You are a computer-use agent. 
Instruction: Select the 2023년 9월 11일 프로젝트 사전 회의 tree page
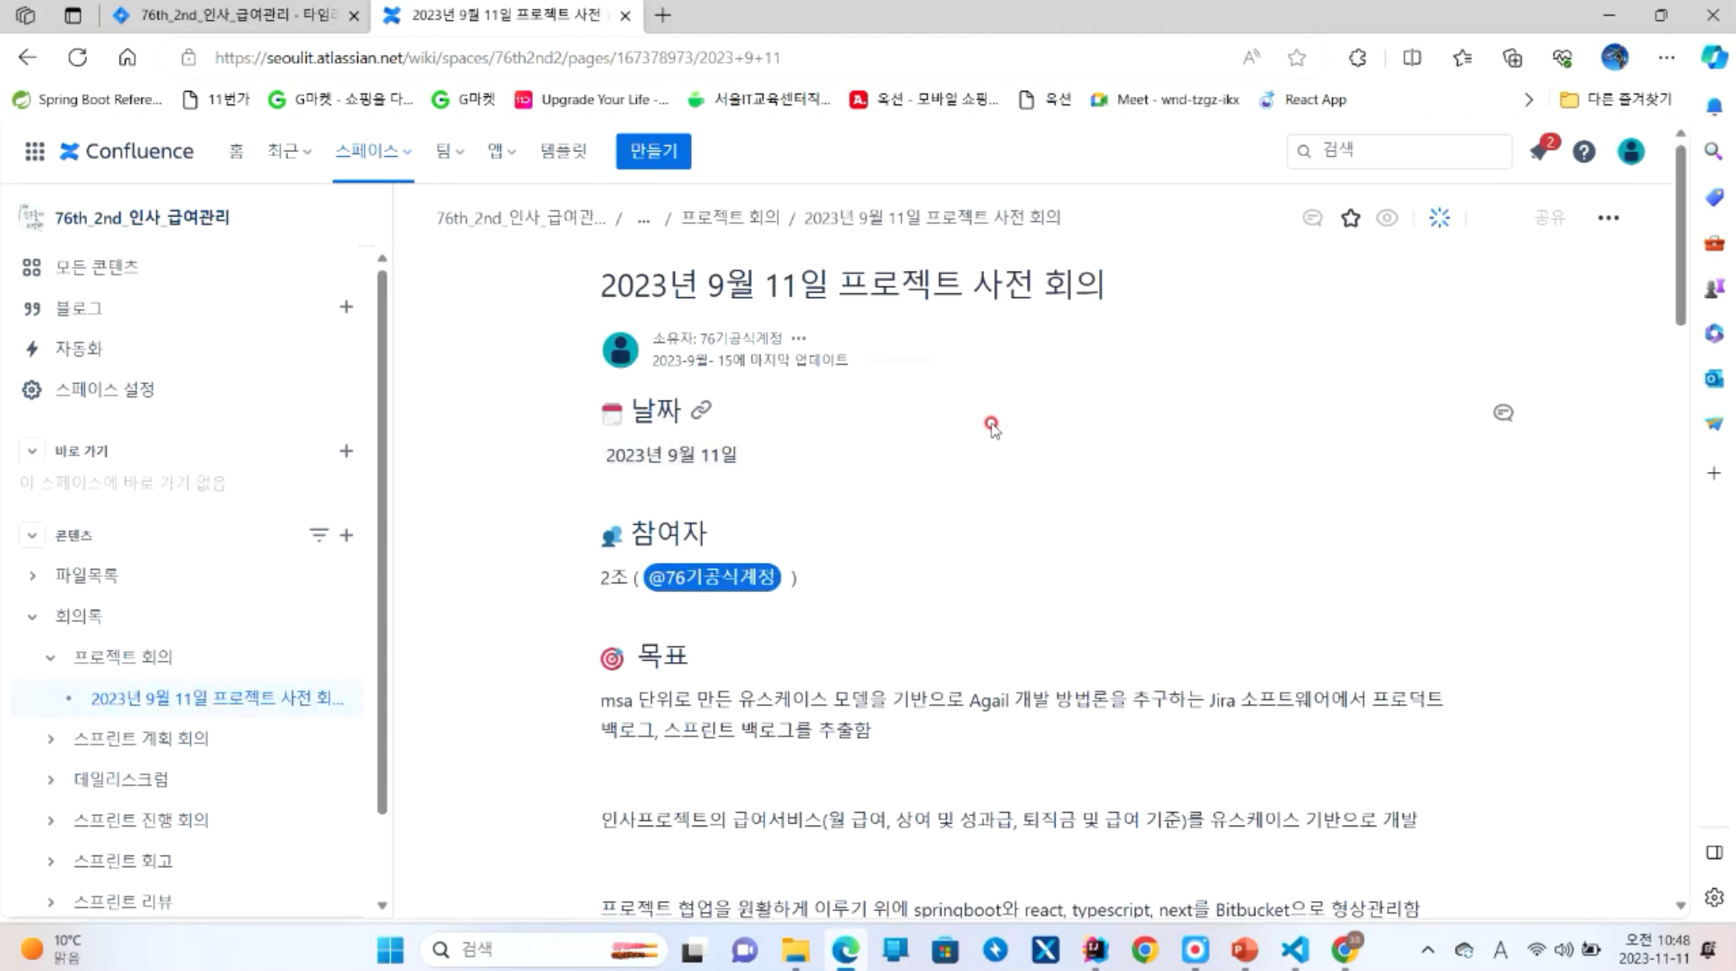[217, 698]
